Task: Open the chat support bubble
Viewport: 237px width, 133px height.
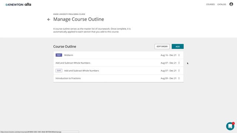Action: pyautogui.click(x=230, y=126)
